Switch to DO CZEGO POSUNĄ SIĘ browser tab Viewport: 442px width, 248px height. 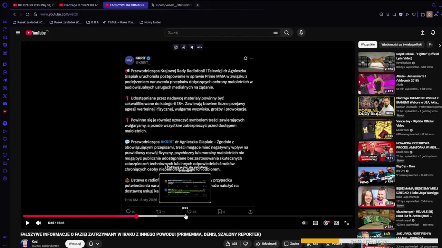(x=33, y=5)
